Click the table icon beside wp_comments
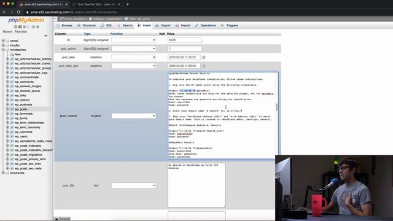The width and height of the screenshot is (393, 221). click(x=12, y=82)
